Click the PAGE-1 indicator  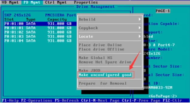[163, 11]
